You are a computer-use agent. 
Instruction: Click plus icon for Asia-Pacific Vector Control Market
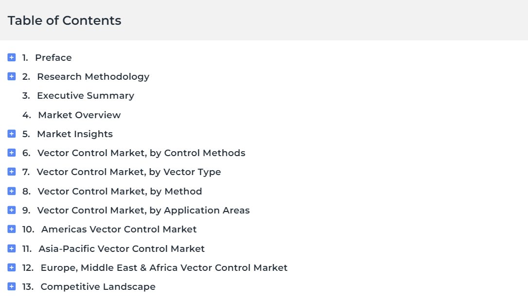pos(12,248)
